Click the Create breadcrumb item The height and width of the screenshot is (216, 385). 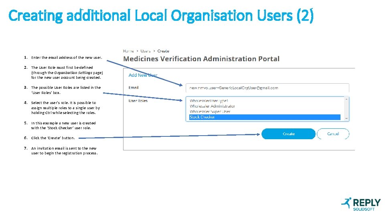[x=163, y=51]
